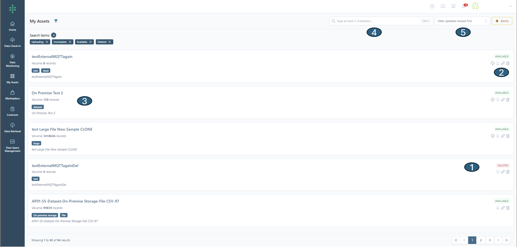Open the documentation book icon
Viewport: 517px width, 247px height.
pyautogui.click(x=443, y=6)
